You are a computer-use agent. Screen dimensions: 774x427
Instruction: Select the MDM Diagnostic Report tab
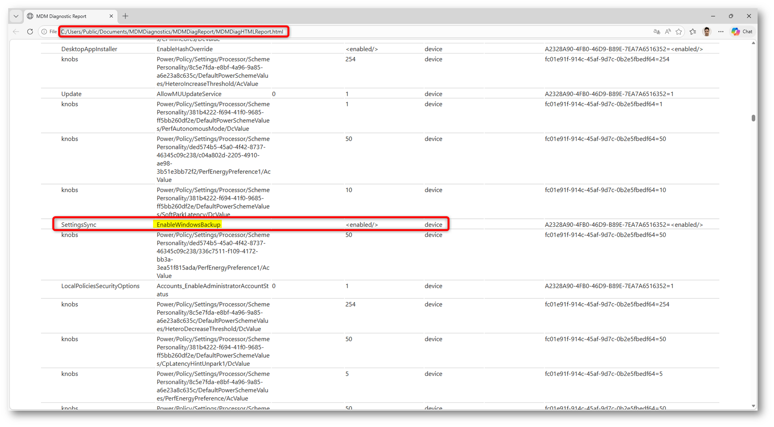(x=61, y=16)
